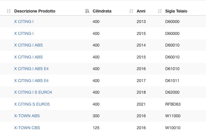Select displacement 400 in the RFBD63 row

click(x=96, y=104)
